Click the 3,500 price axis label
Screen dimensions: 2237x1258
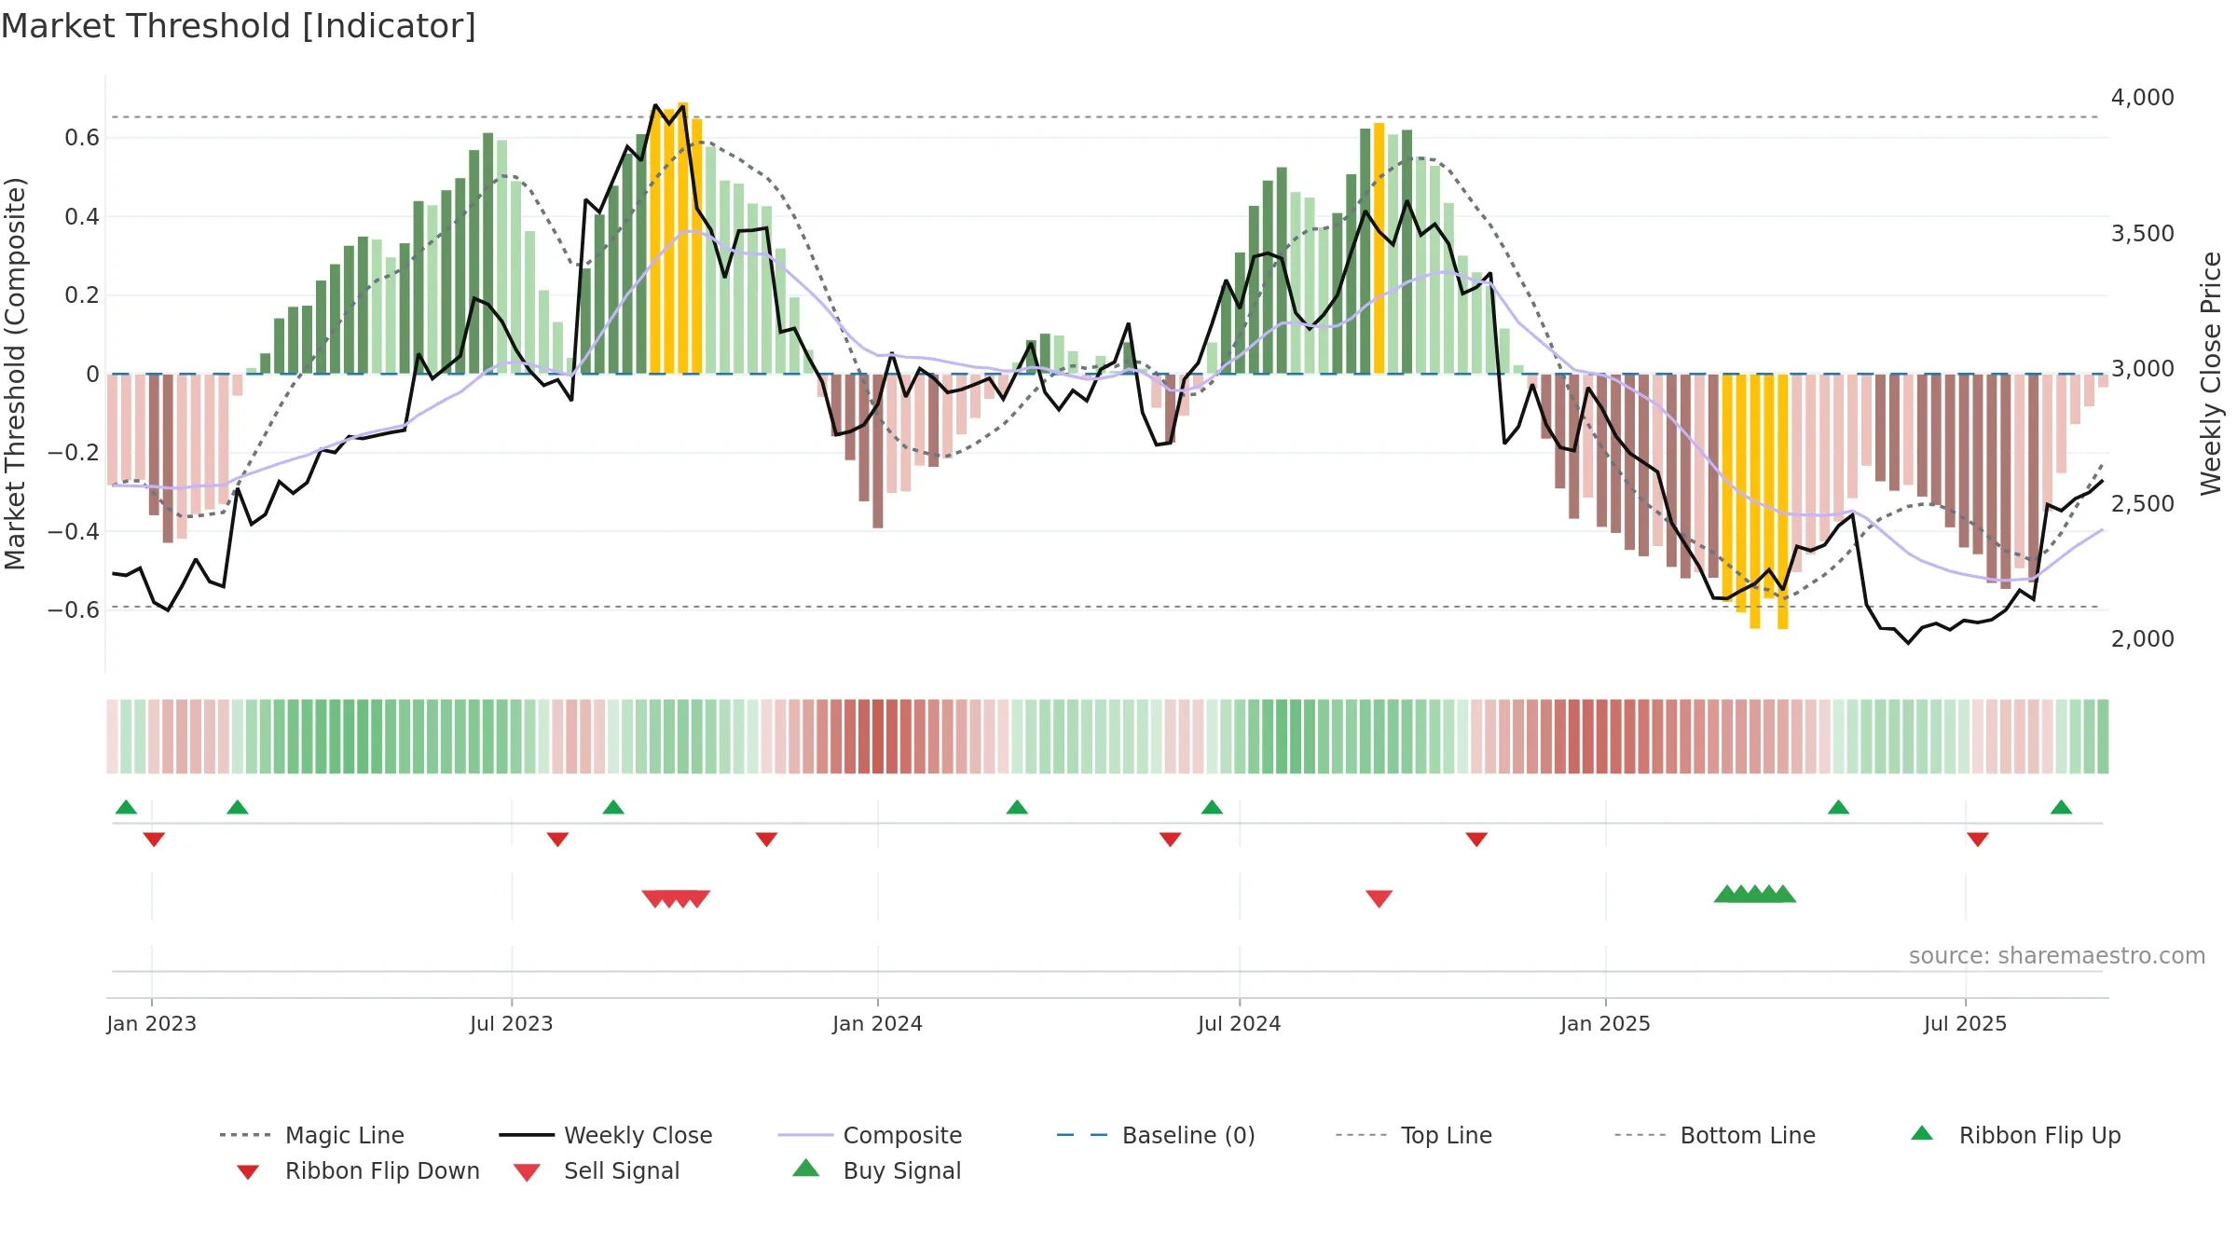click(x=2142, y=233)
